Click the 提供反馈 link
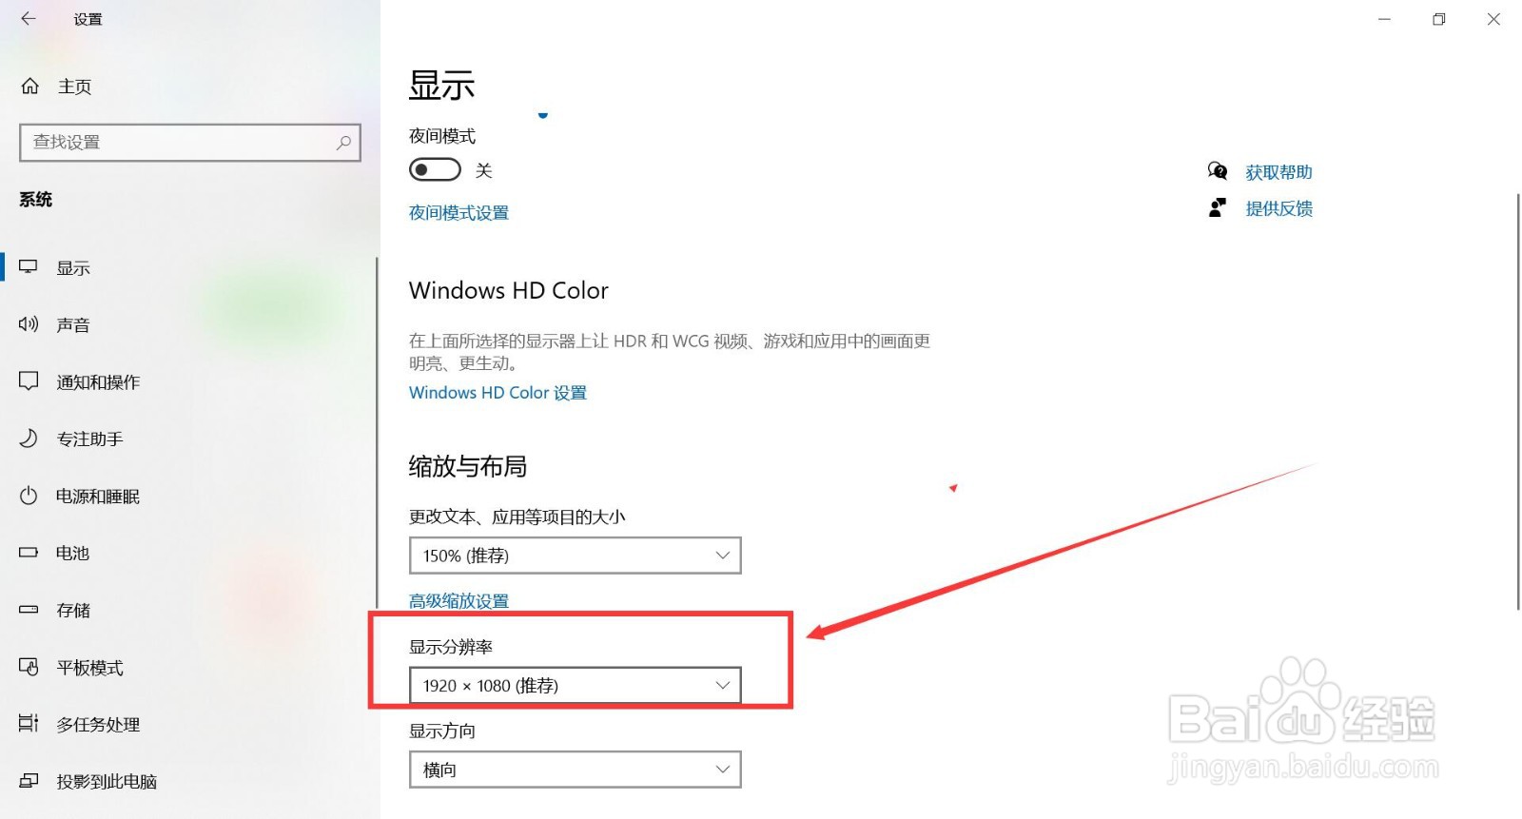Image resolution: width=1522 pixels, height=819 pixels. coord(1278,208)
